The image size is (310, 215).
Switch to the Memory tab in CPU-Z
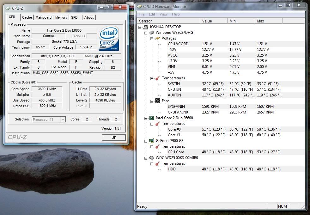tap(61, 17)
